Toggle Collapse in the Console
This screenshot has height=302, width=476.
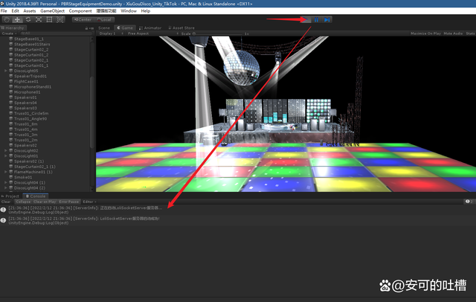coord(23,202)
